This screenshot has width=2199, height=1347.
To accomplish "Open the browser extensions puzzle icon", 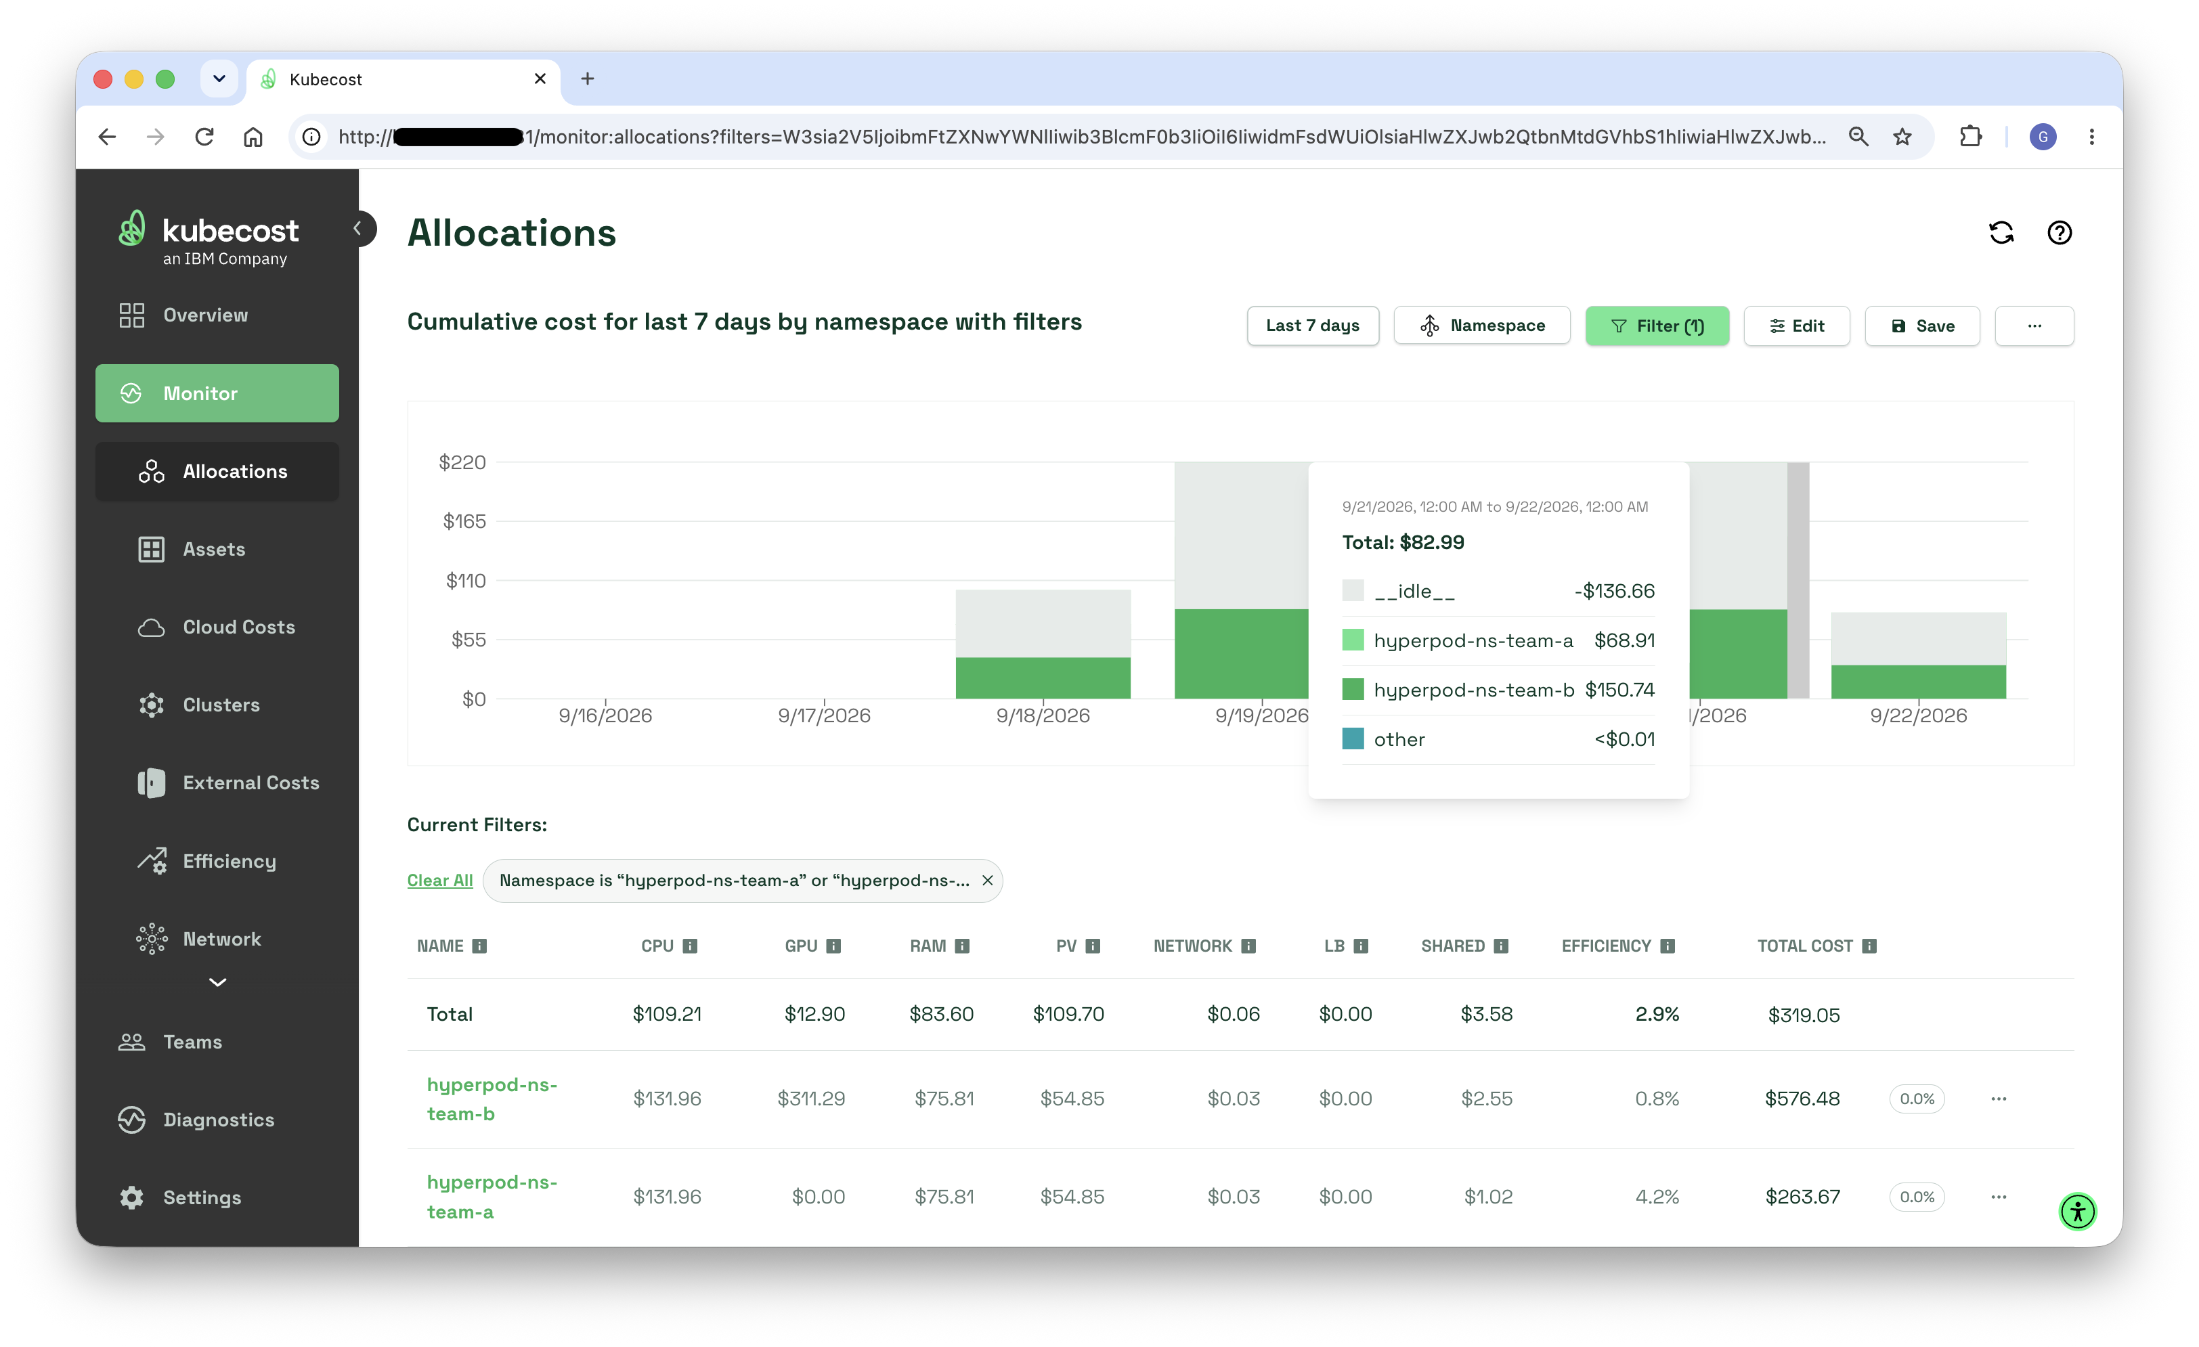I will [1969, 137].
